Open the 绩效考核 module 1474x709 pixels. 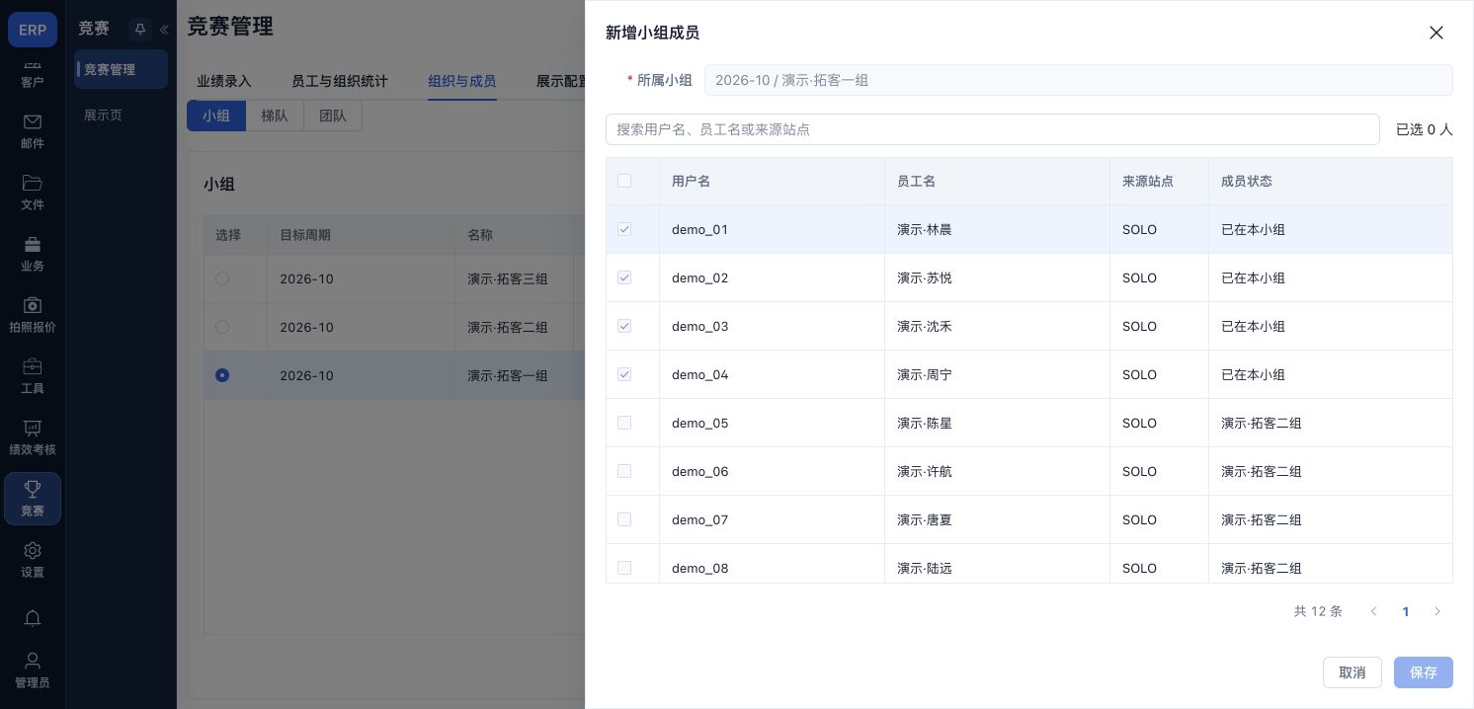point(33,436)
